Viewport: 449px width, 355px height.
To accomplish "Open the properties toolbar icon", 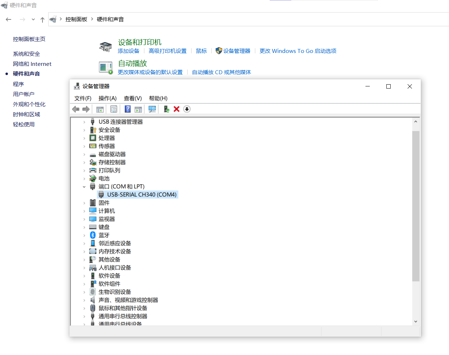I will [x=114, y=109].
